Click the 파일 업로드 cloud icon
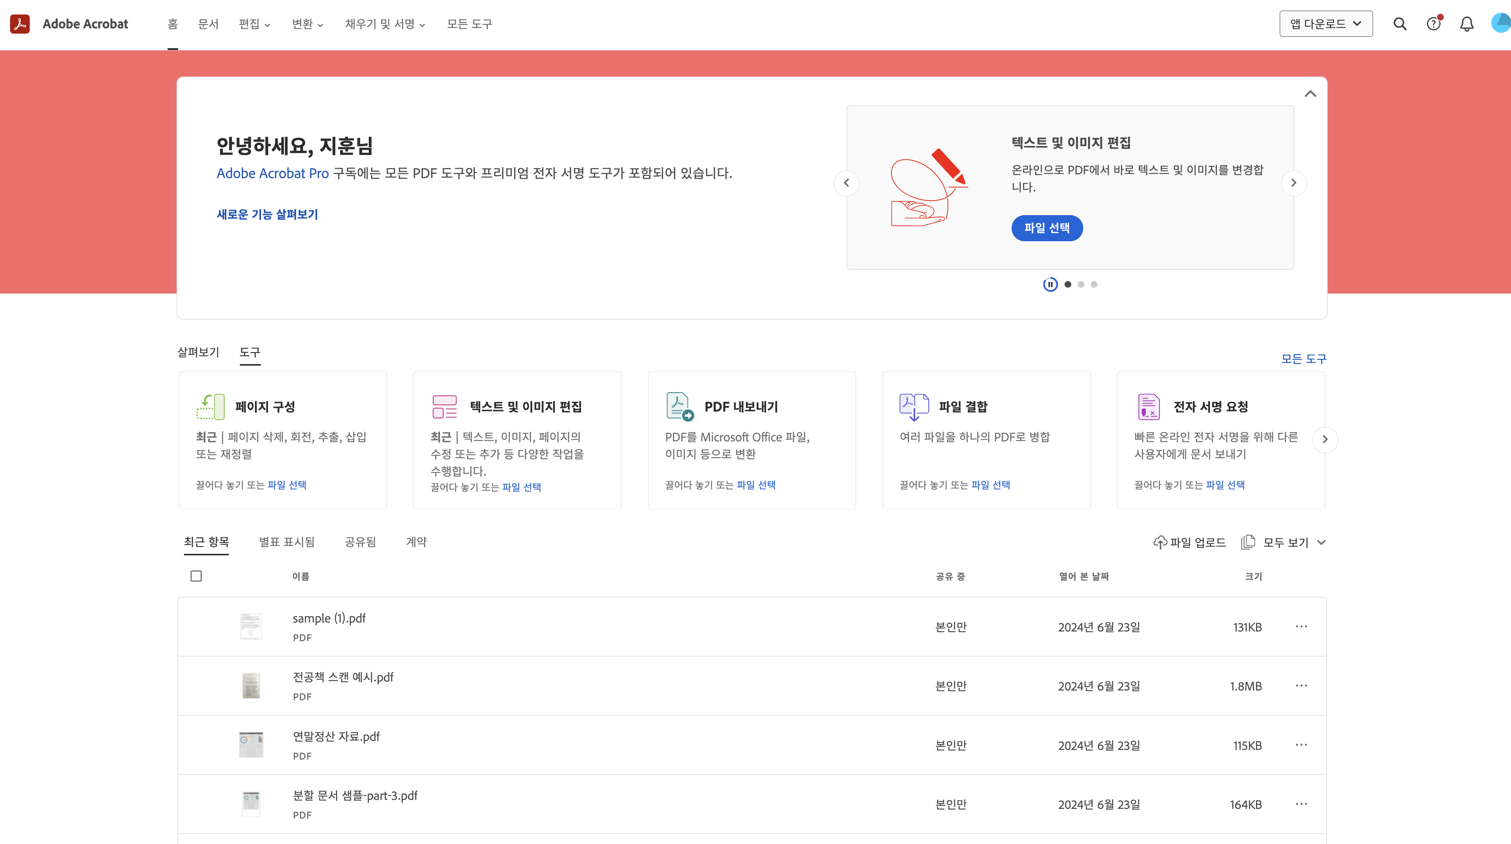The width and height of the screenshot is (1511, 844). tap(1160, 542)
